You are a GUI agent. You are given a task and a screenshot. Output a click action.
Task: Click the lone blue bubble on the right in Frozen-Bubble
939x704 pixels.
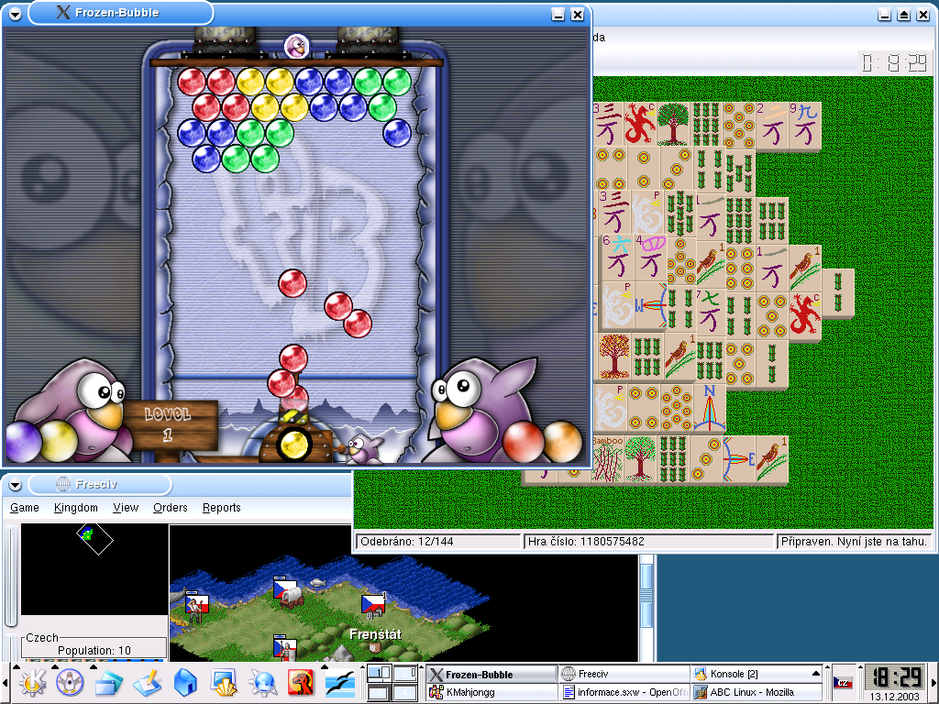396,132
